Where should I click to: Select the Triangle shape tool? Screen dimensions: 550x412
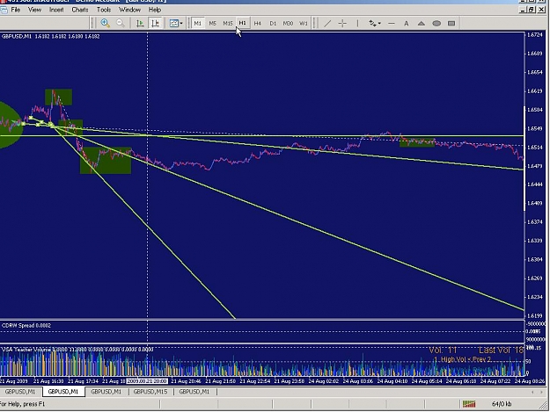(422, 24)
